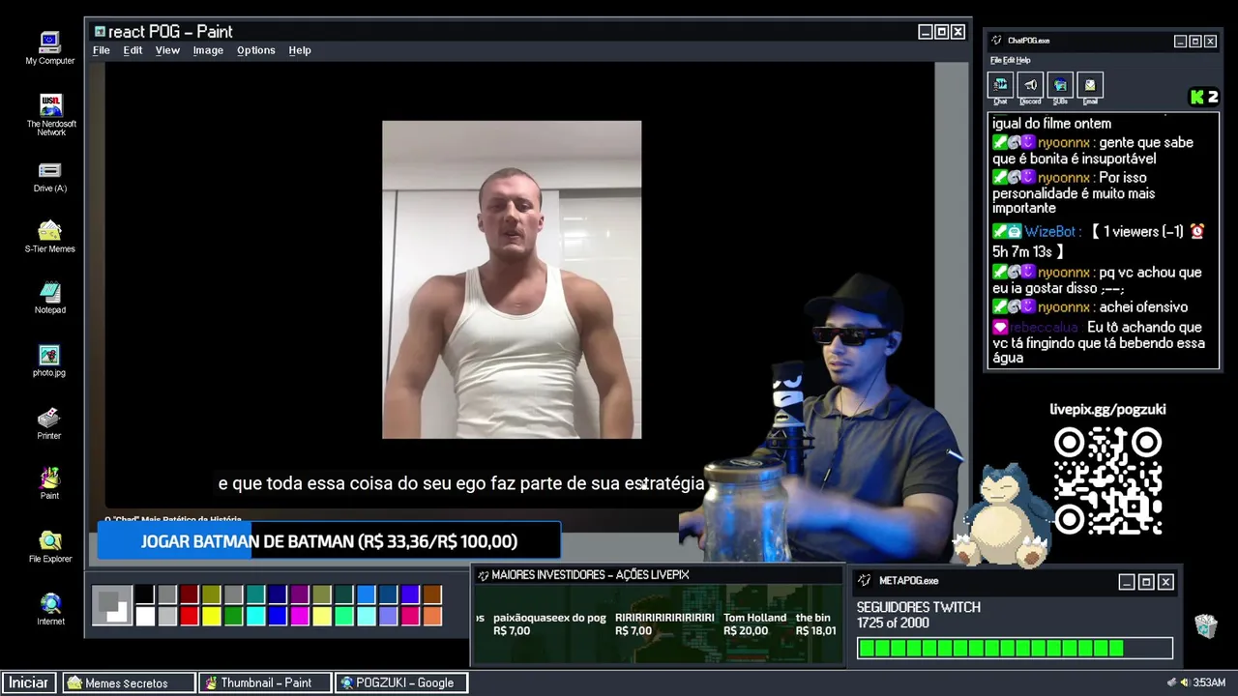Open Paint's Image menu

coord(208,50)
